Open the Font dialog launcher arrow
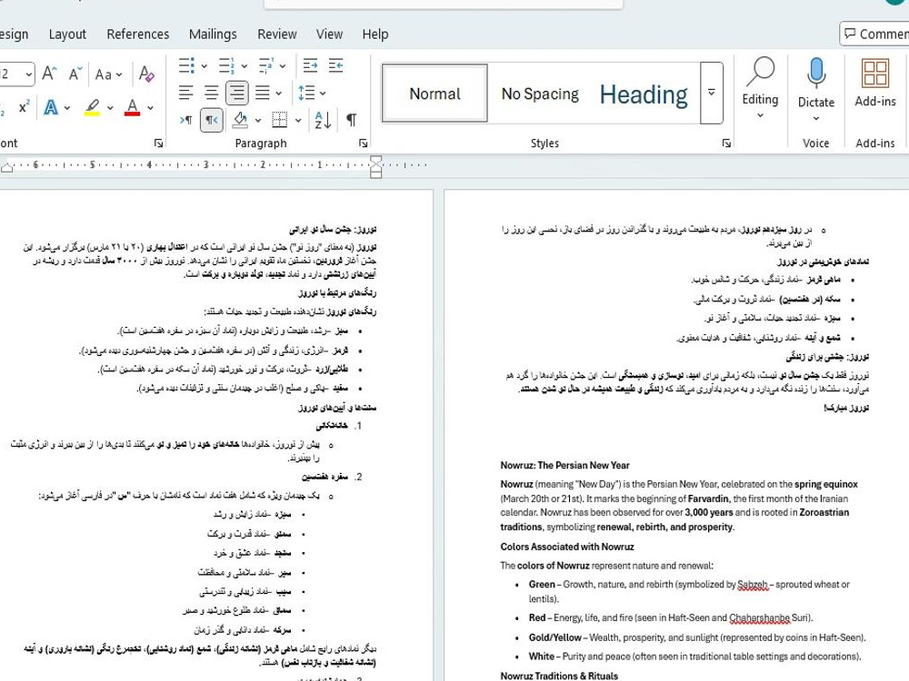The height and width of the screenshot is (681, 909). (158, 143)
